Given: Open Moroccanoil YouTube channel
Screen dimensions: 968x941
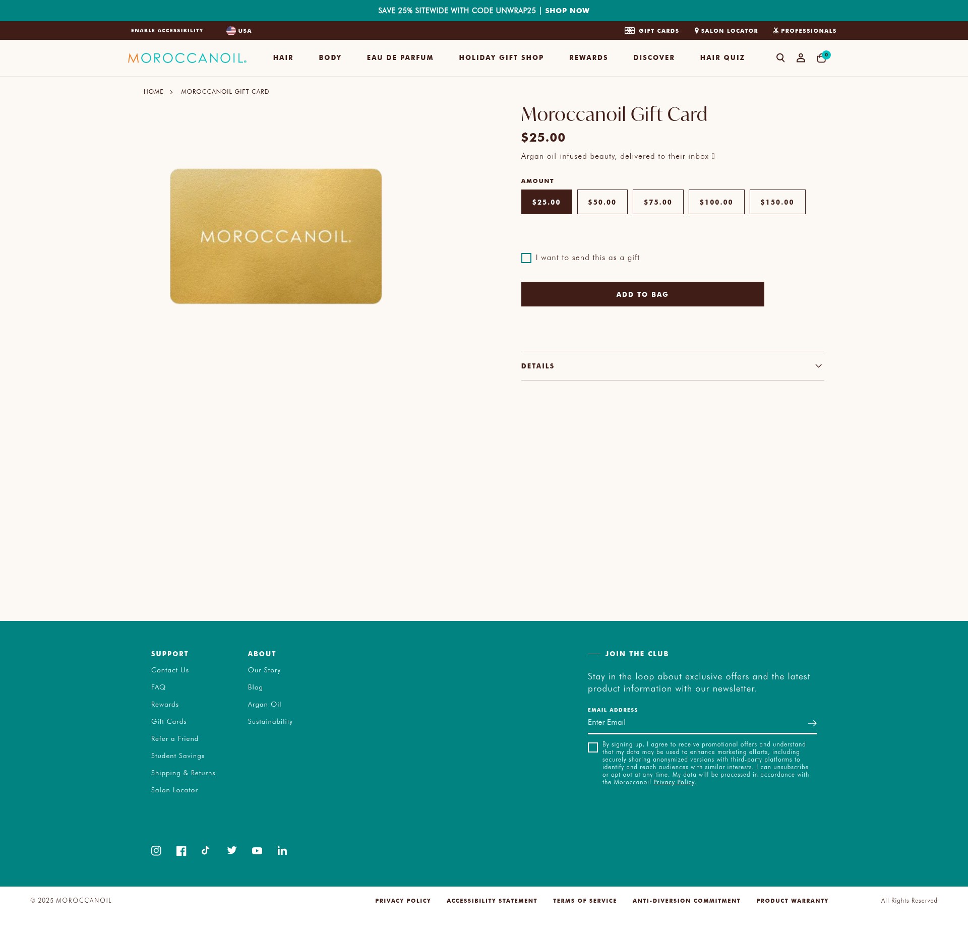Looking at the screenshot, I should 257,851.
